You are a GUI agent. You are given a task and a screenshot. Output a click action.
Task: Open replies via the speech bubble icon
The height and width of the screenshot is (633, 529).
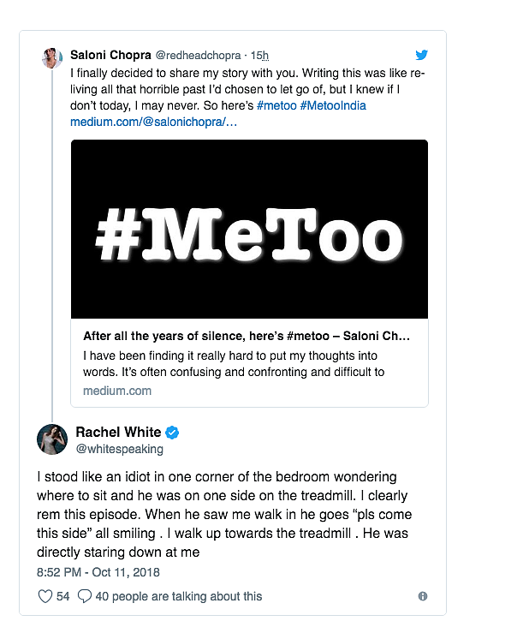pyautogui.click(x=85, y=596)
